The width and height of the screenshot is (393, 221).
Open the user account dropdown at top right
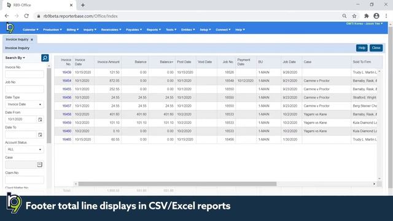point(364,23)
